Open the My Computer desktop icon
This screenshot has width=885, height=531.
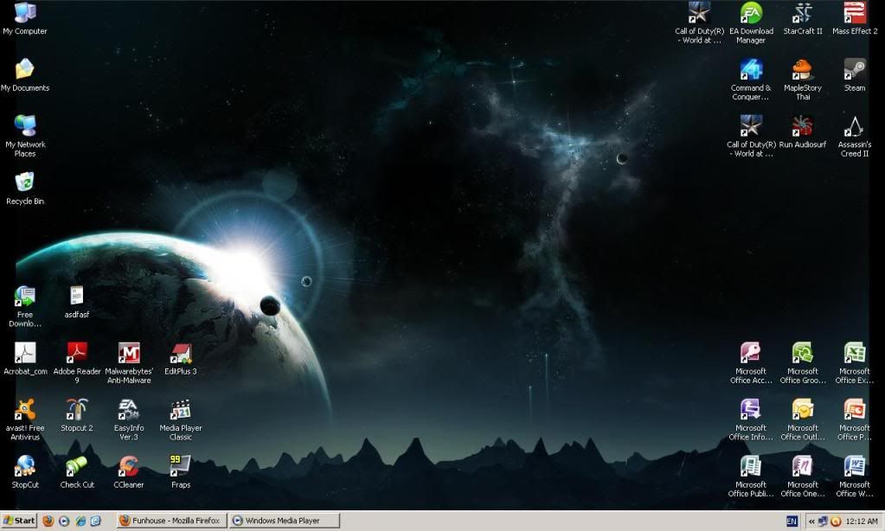(25, 13)
